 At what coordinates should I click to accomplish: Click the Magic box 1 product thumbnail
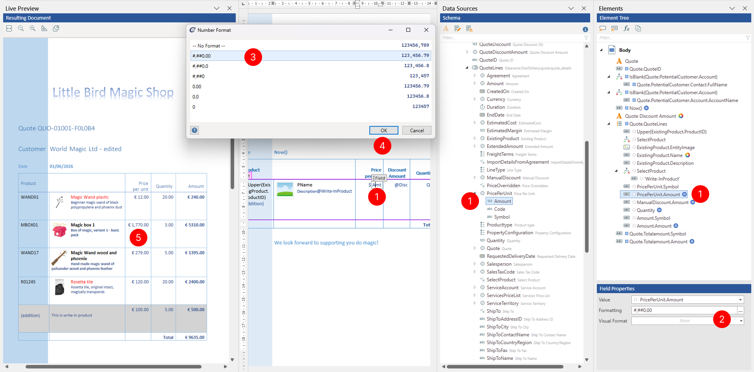click(59, 230)
